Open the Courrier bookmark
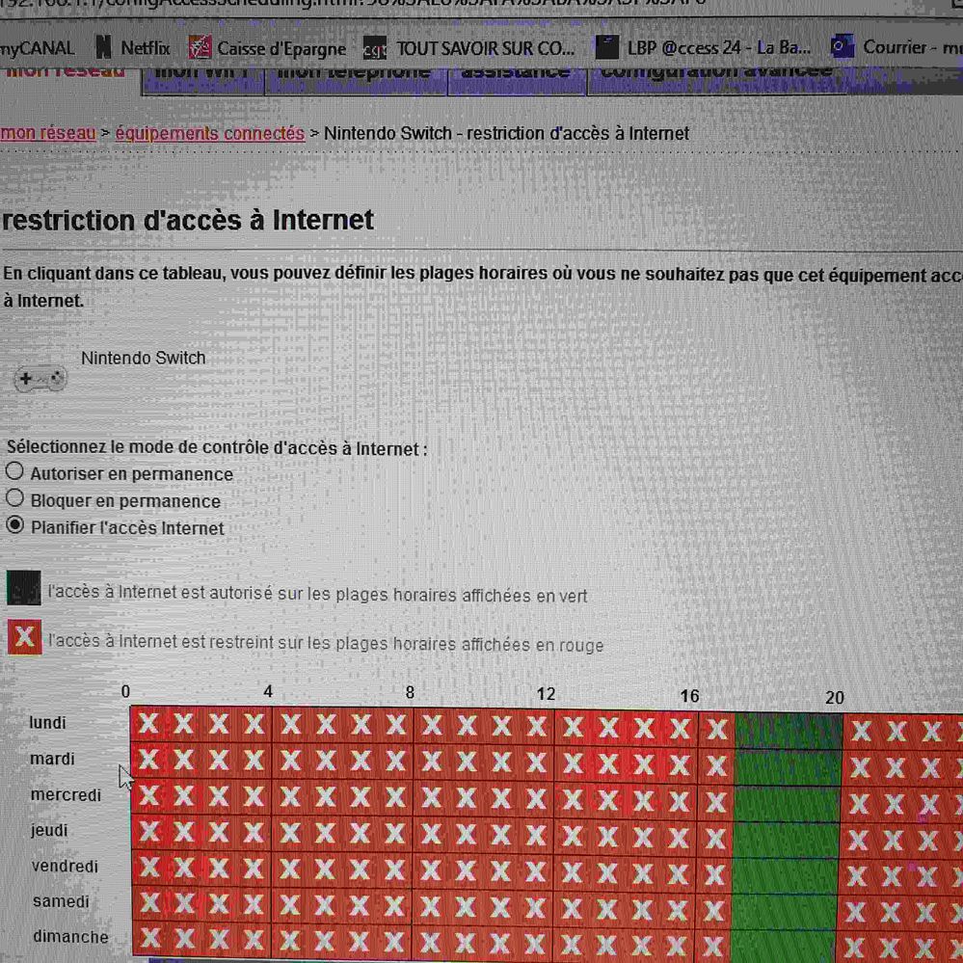The width and height of the screenshot is (963, 963). tap(896, 46)
